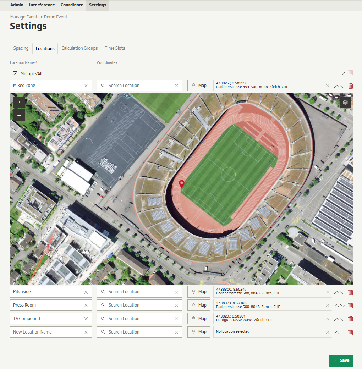Screen dimensions: 362x369
Task: Zoom out on the map
Action: coord(19,115)
